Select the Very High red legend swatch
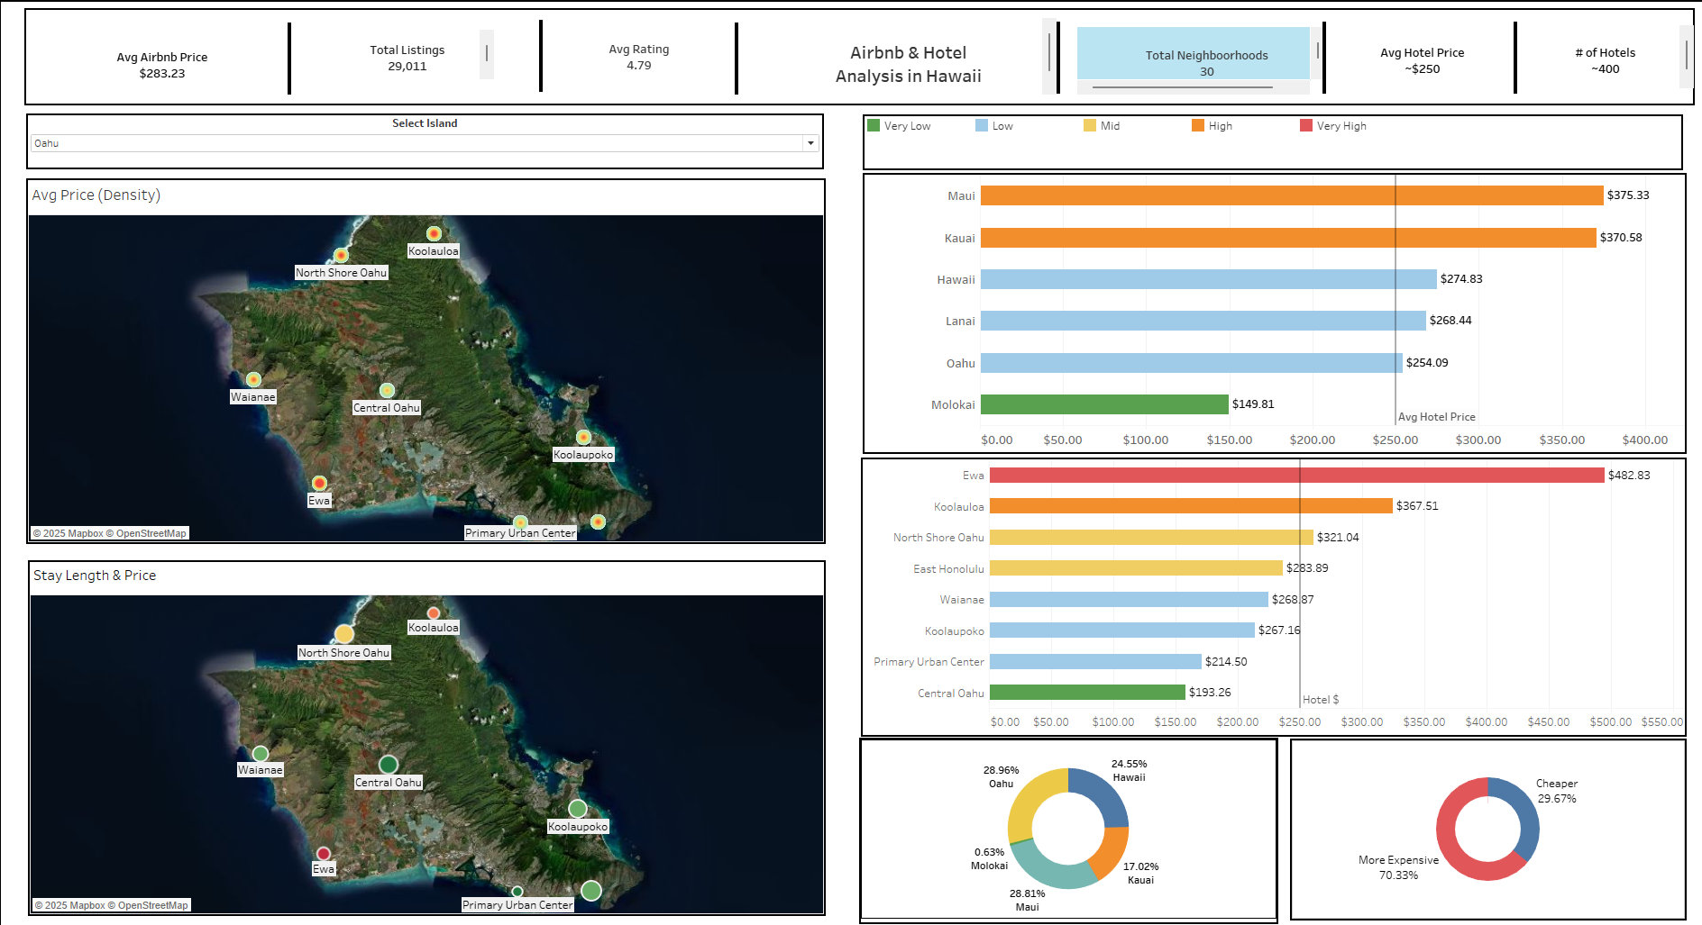 [x=1305, y=125]
